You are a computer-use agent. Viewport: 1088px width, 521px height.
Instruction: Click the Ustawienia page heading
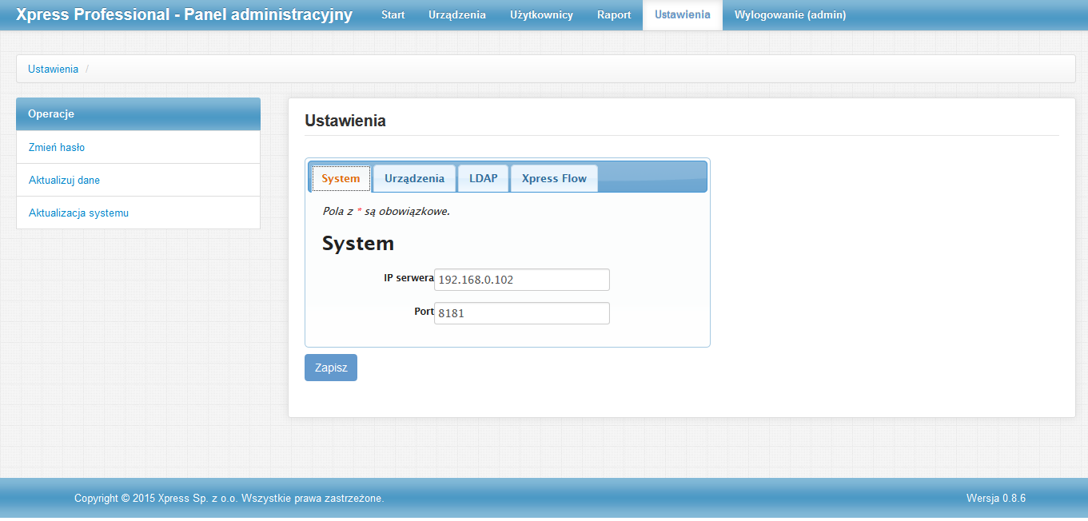pos(345,121)
